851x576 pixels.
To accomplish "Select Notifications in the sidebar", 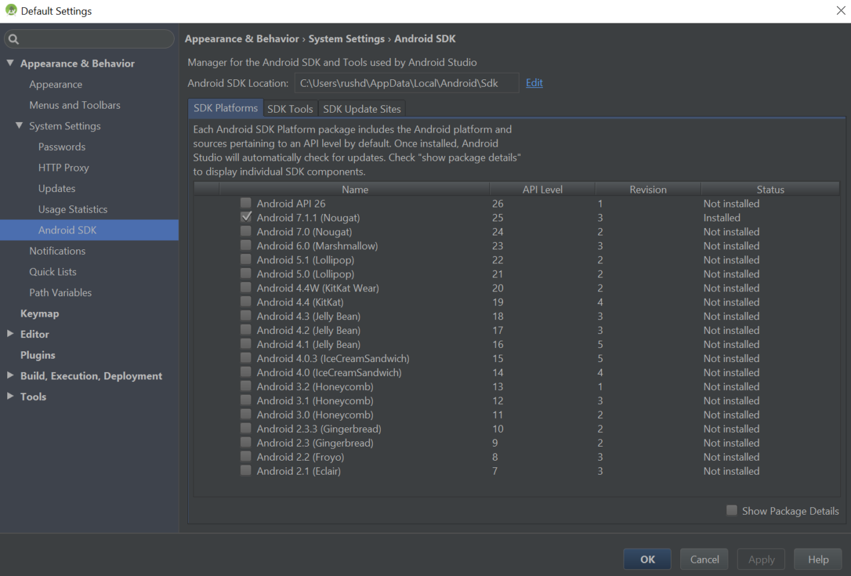I will [57, 251].
